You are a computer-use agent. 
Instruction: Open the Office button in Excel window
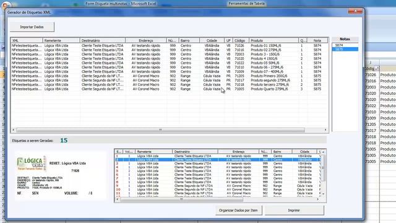click(6, 5)
